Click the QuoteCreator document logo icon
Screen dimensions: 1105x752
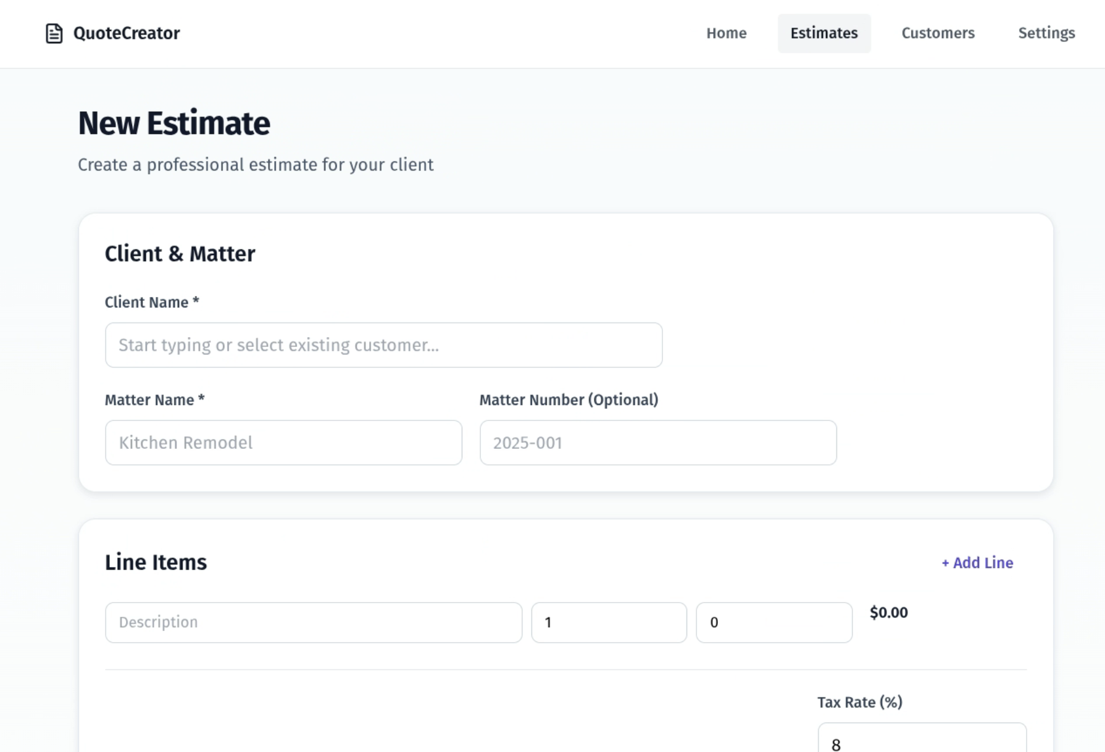tap(54, 33)
